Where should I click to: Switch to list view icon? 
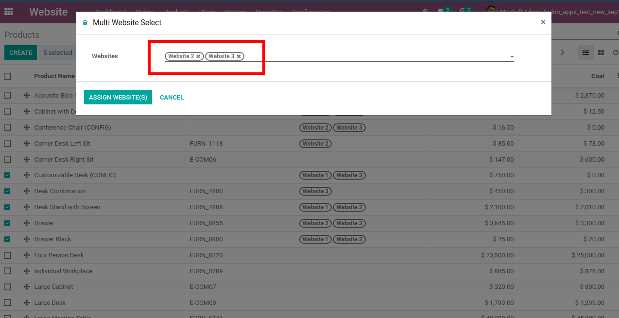[585, 52]
